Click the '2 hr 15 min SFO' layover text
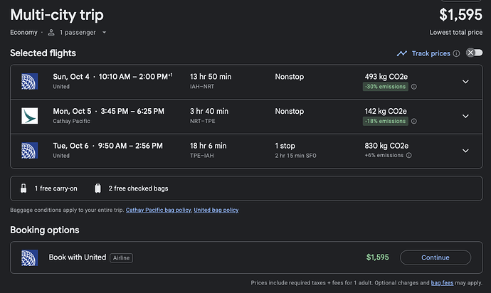This screenshot has height=293, width=491. 295,156
